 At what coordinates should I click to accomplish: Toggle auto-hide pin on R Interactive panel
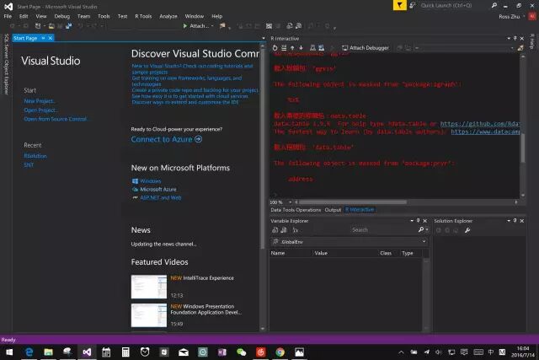tap(515, 38)
